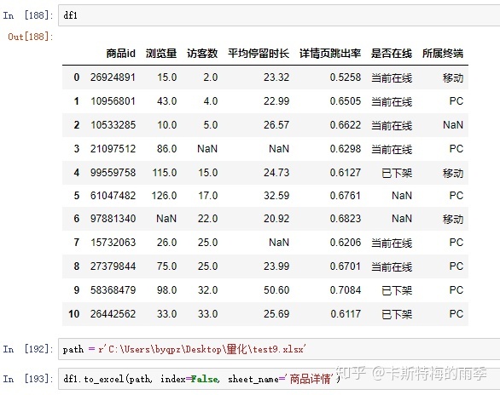Viewport: 500px width, 395px height.
Task: Click the NaN stay duration in row 7
Action: pyautogui.click(x=279, y=243)
